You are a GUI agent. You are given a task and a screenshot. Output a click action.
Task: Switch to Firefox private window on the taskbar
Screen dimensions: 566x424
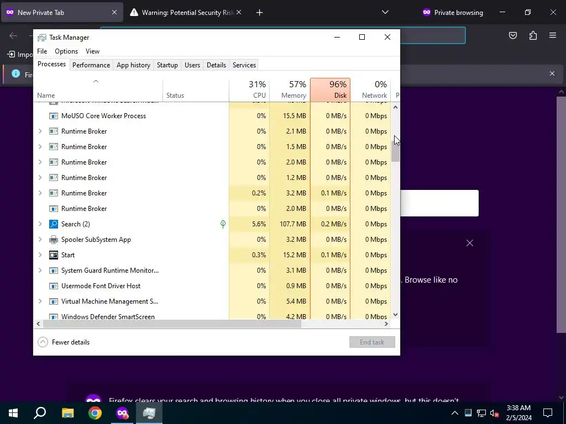(x=122, y=413)
